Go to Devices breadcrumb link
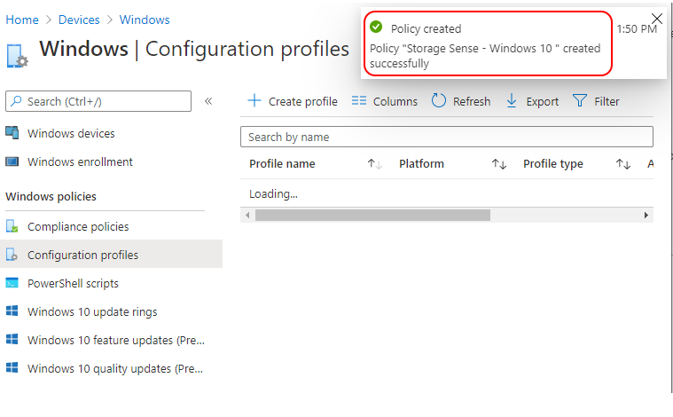 79,20
